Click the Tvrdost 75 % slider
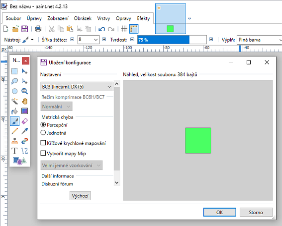The image size is (282, 226). click(x=172, y=40)
